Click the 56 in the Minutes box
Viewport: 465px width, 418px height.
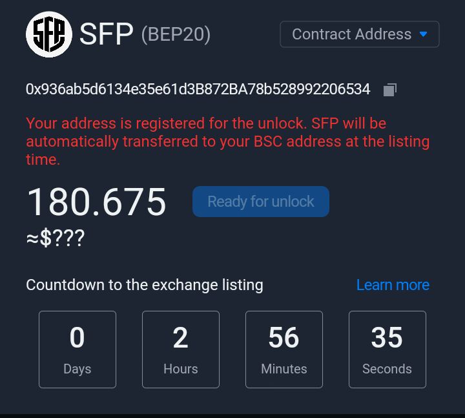tap(284, 338)
